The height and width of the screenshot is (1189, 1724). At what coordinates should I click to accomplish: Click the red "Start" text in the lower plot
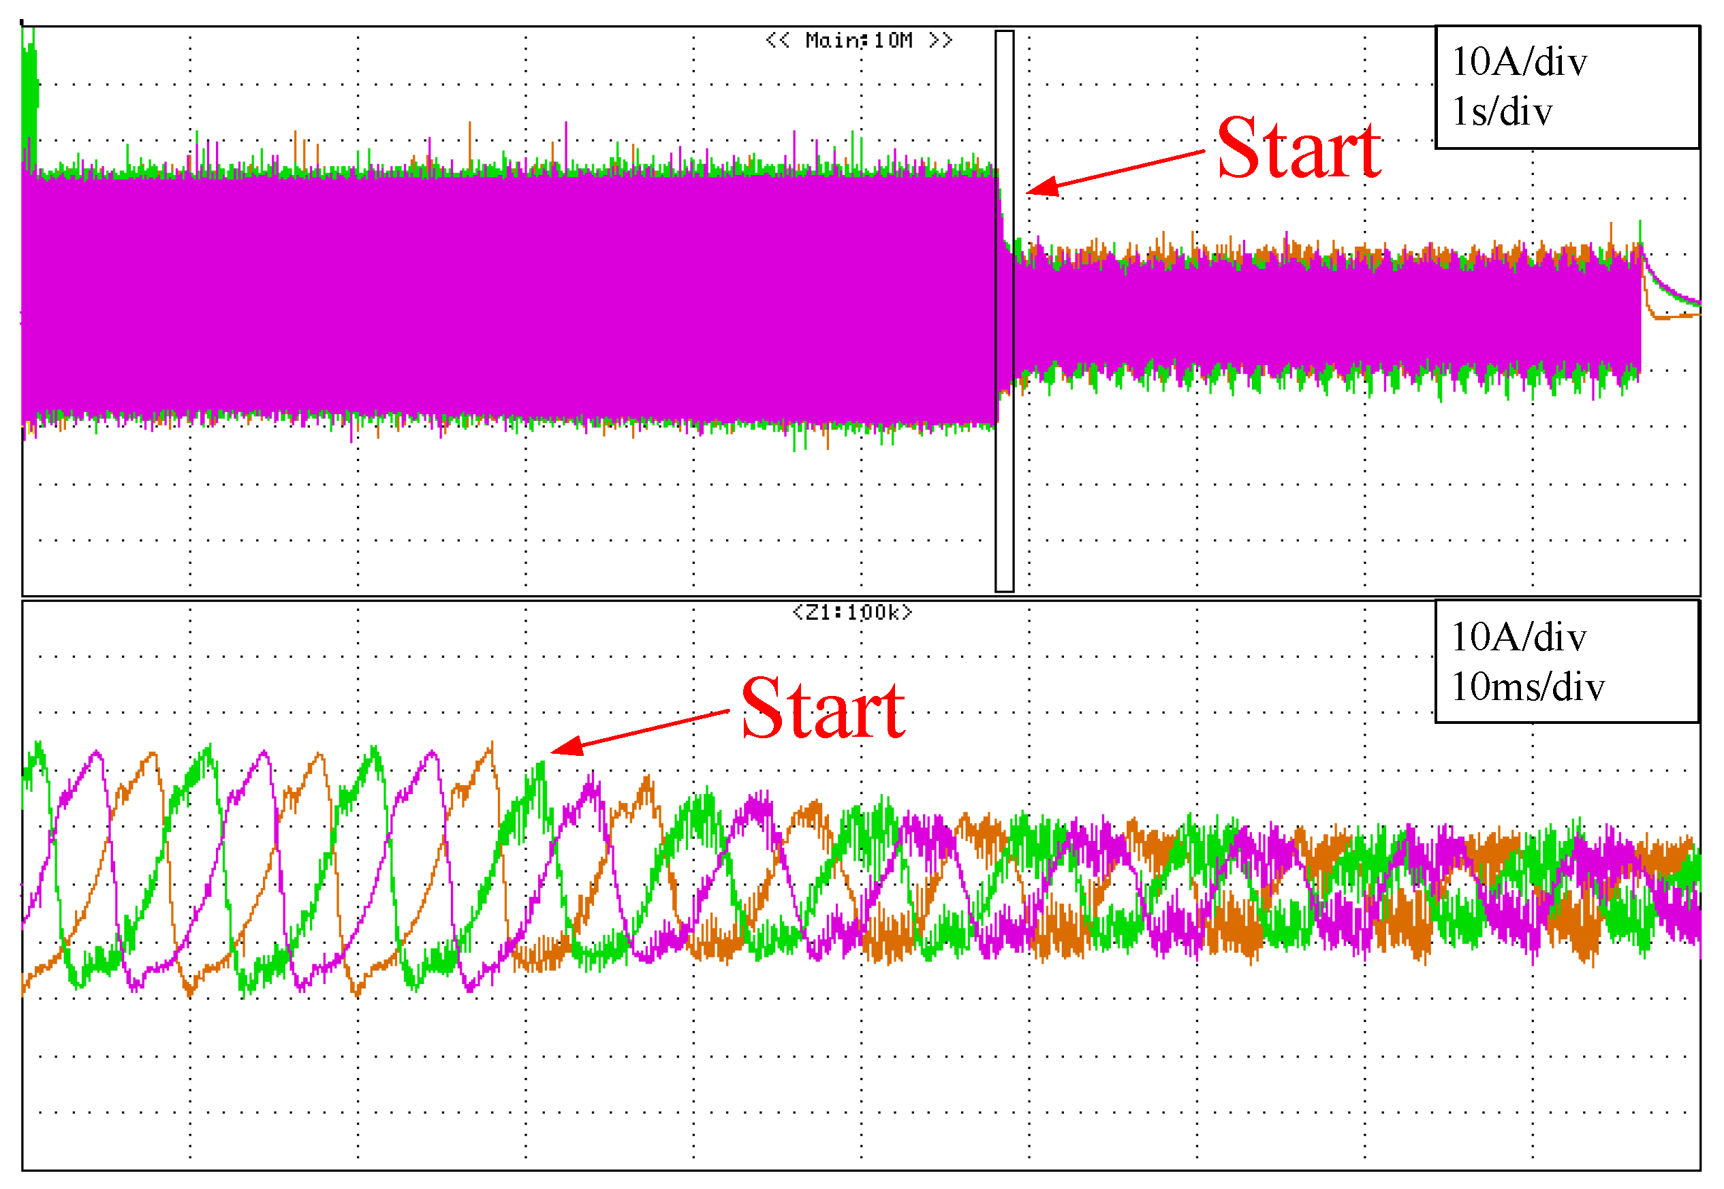[824, 708]
